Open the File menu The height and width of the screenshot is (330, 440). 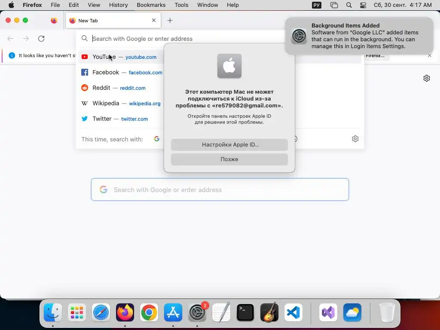[x=55, y=5]
